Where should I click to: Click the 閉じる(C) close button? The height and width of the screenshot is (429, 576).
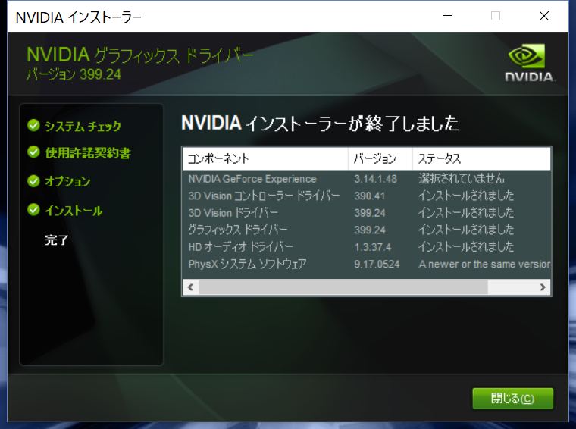pyautogui.click(x=512, y=399)
